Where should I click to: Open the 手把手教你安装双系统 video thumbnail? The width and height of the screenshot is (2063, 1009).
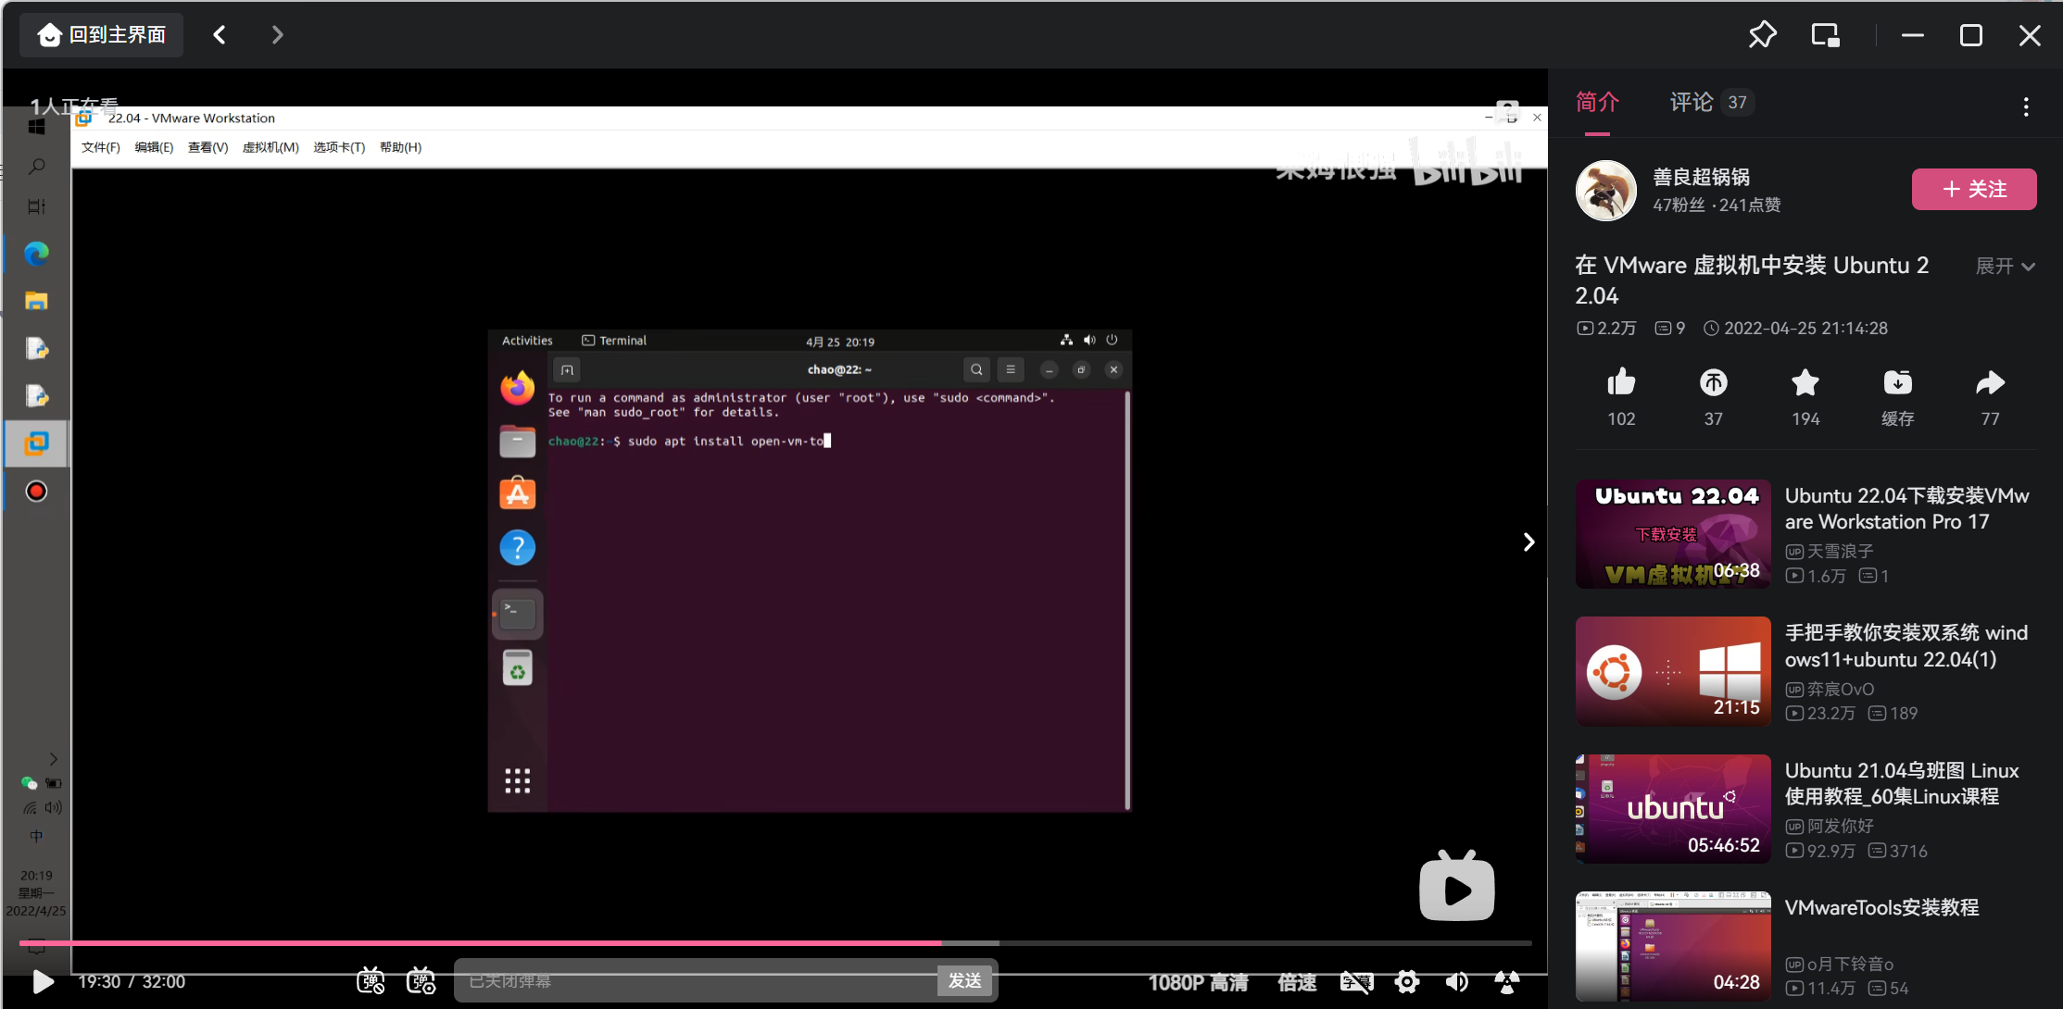click(1673, 671)
